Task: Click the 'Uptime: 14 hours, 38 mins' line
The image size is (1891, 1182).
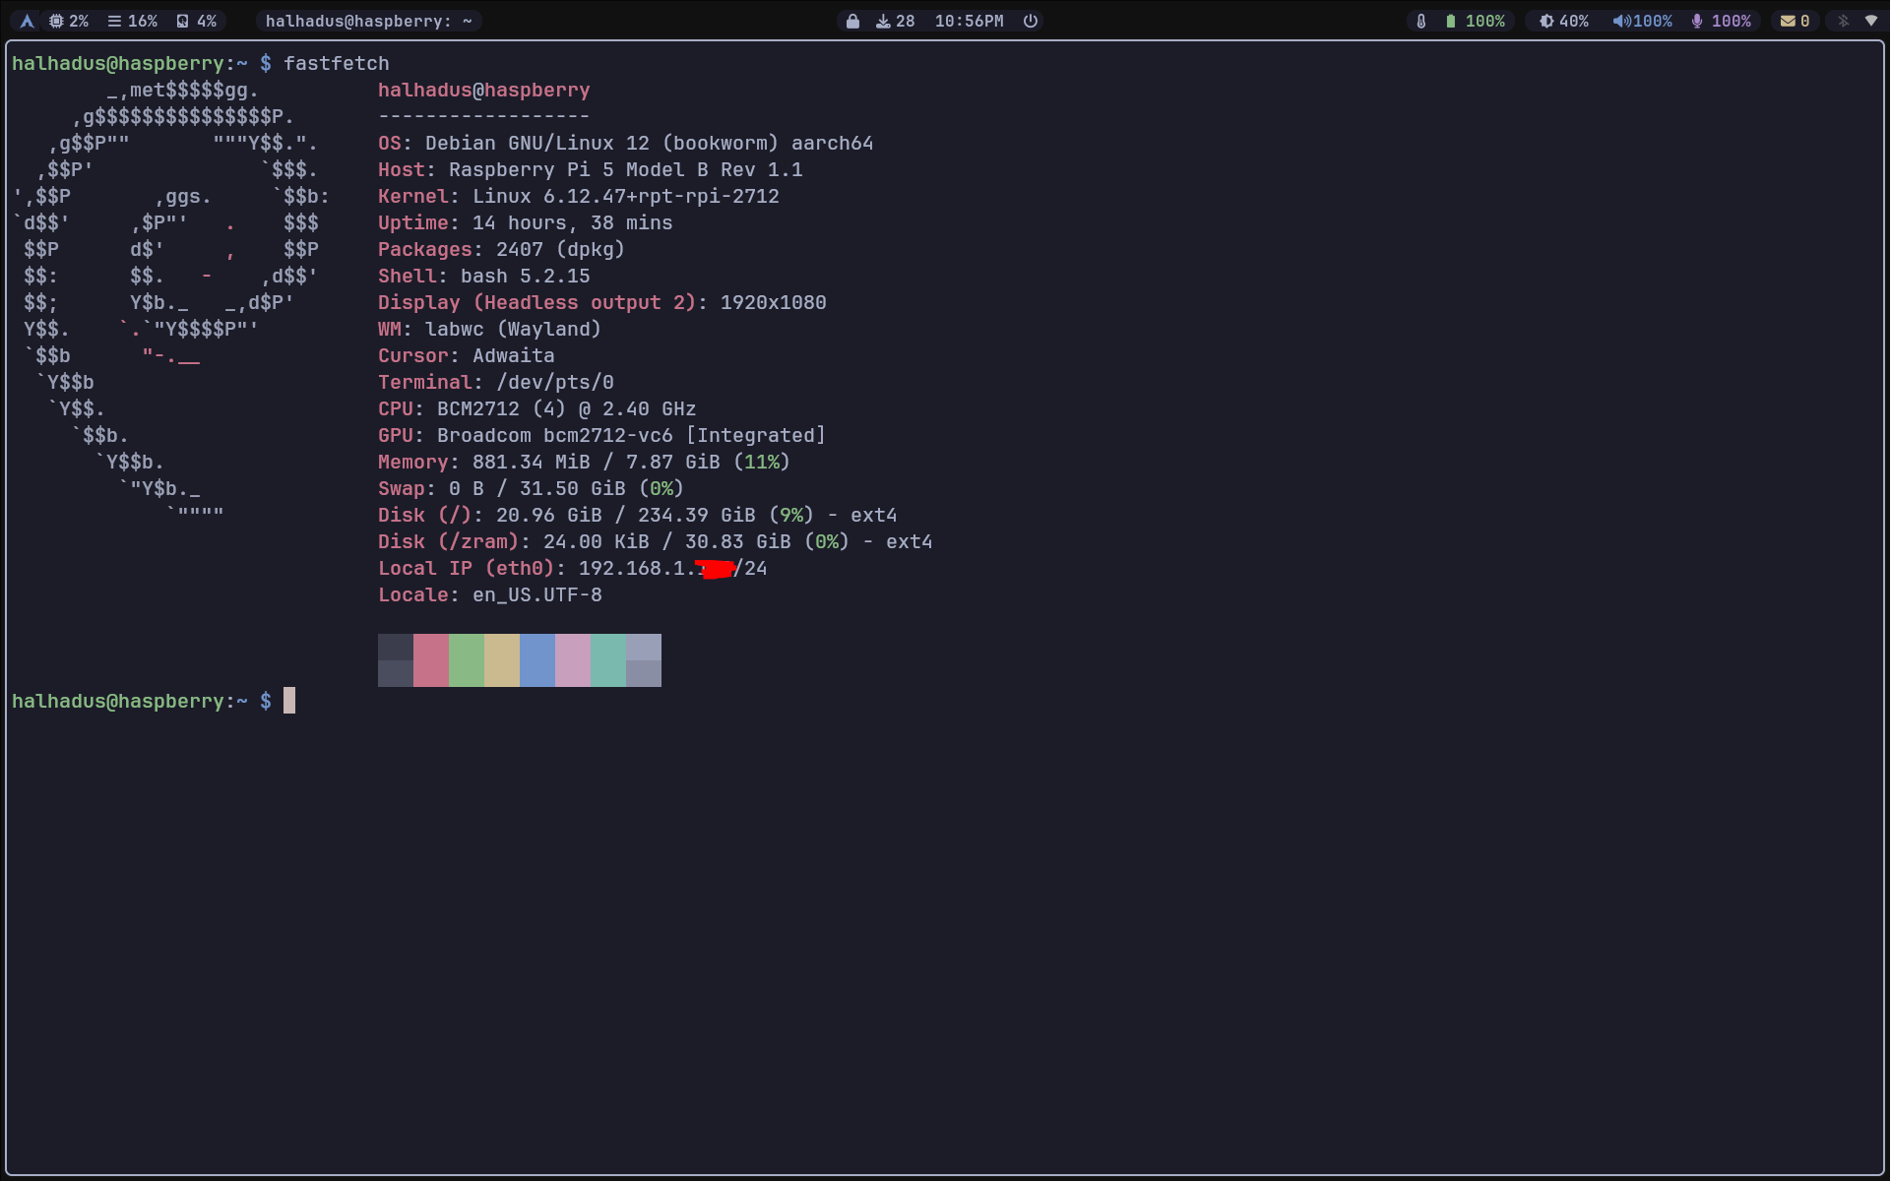Action: click(525, 223)
